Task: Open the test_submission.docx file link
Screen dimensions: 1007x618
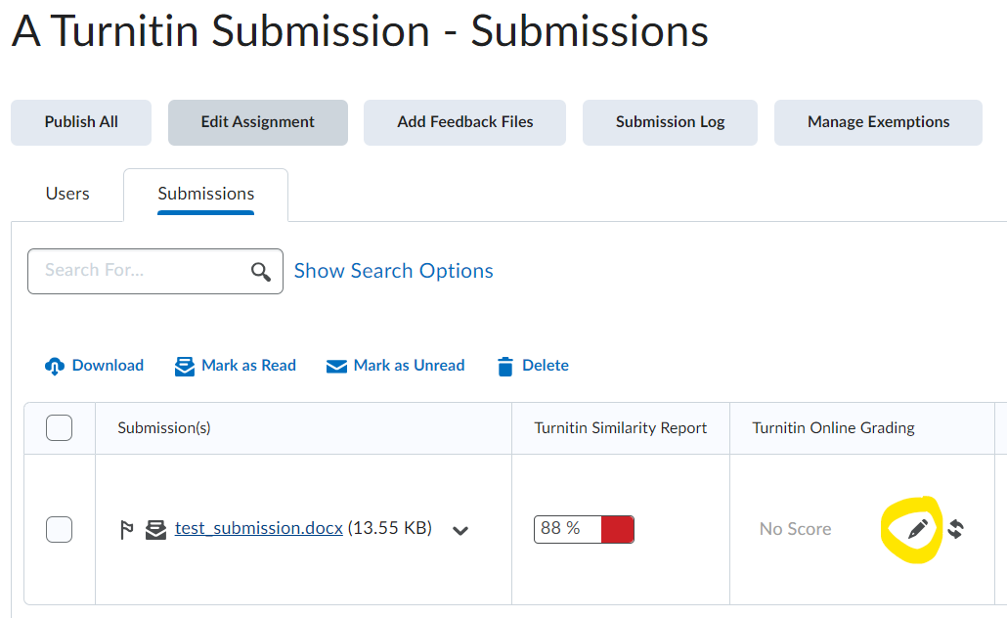Action: coord(259,528)
